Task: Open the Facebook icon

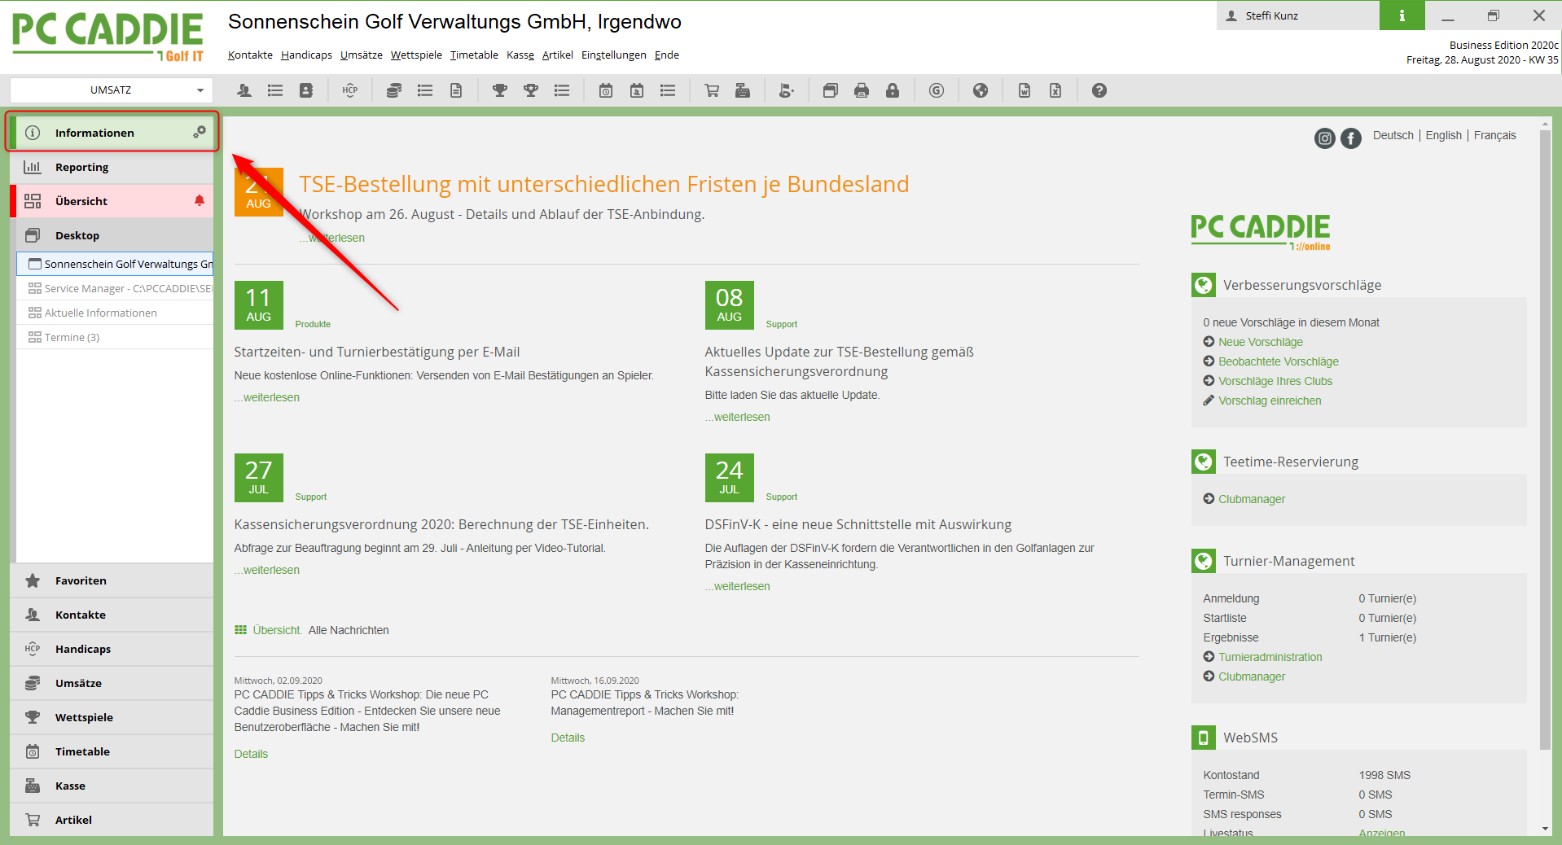Action: (x=1351, y=138)
